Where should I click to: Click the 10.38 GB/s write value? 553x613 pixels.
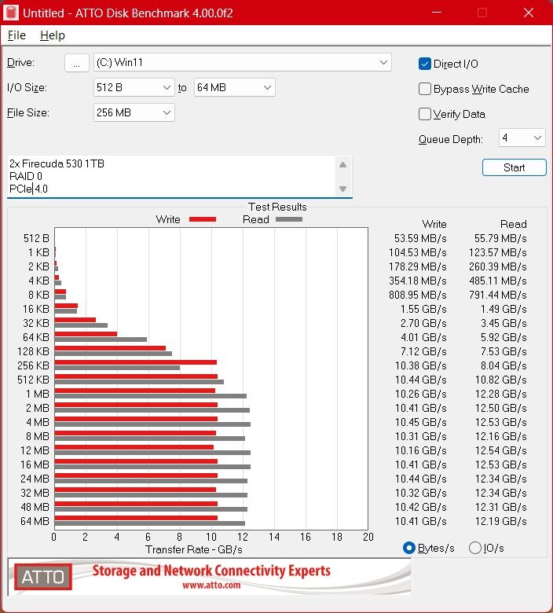pyautogui.click(x=420, y=365)
